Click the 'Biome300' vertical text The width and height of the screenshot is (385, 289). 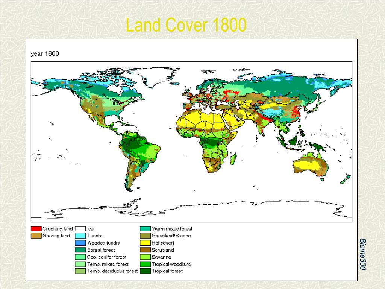point(363,254)
